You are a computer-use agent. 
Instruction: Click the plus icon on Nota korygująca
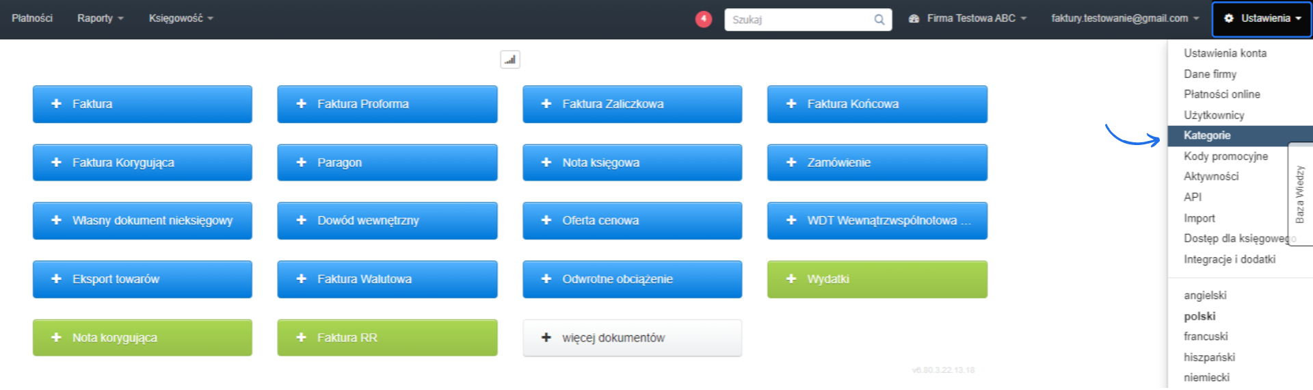[x=56, y=337]
